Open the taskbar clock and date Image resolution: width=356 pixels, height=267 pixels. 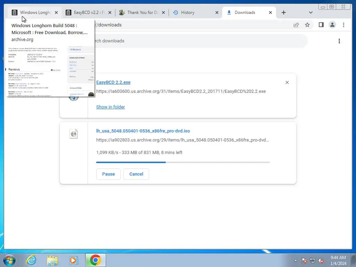click(x=338, y=260)
